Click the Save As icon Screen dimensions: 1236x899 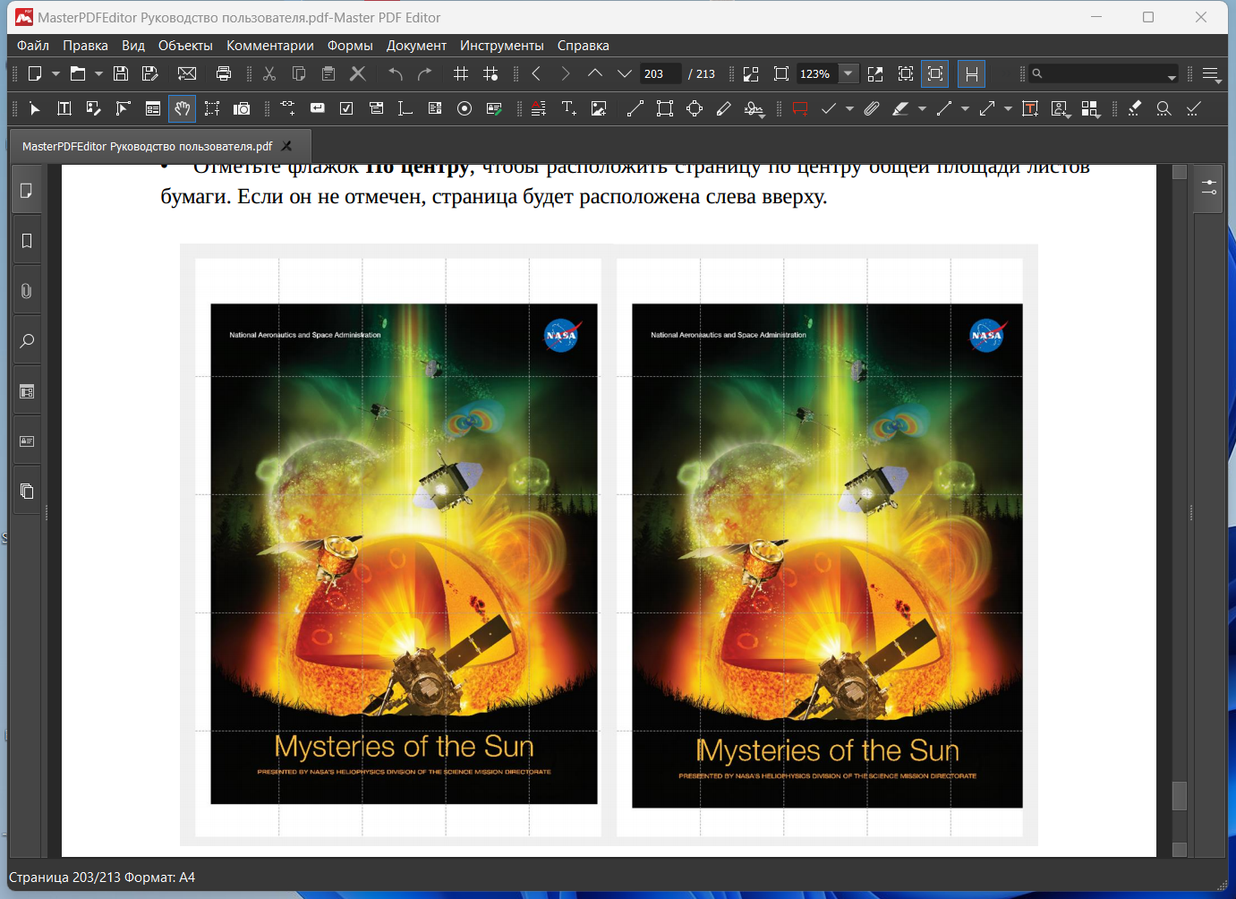tap(150, 73)
